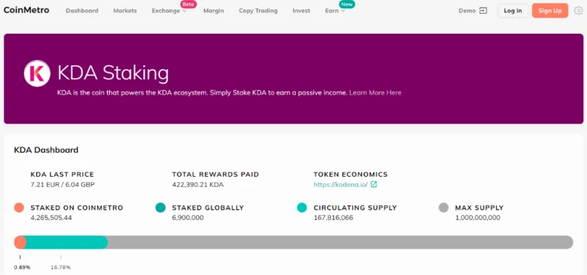Click the Demo mode link
Viewport: 587px width, 275px height.
pyautogui.click(x=467, y=11)
